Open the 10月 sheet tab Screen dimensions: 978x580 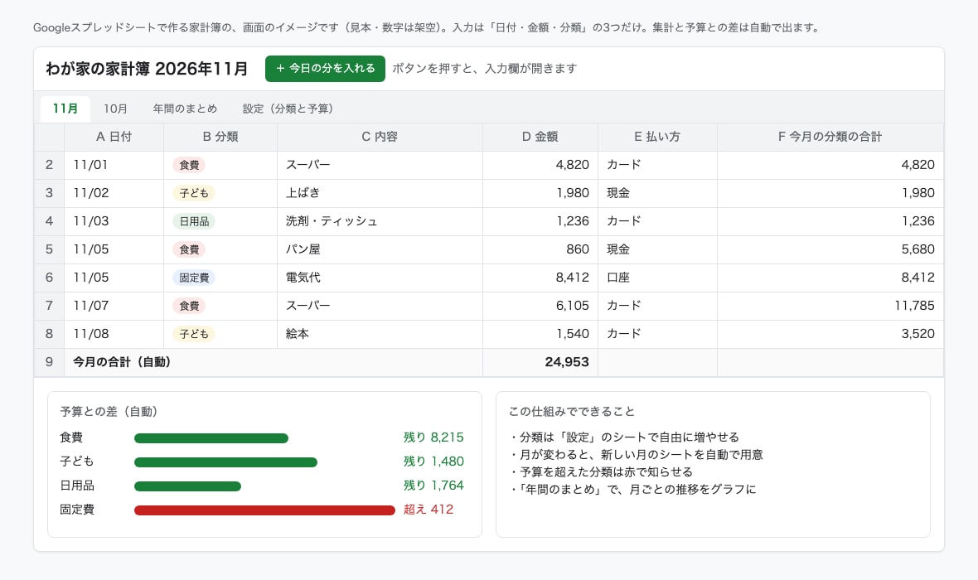click(x=115, y=109)
